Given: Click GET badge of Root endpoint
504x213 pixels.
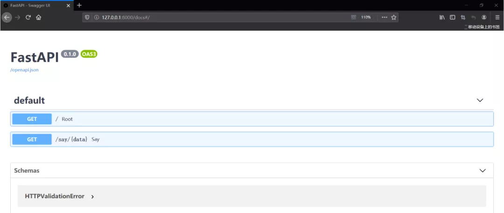Looking at the screenshot, I should point(32,119).
